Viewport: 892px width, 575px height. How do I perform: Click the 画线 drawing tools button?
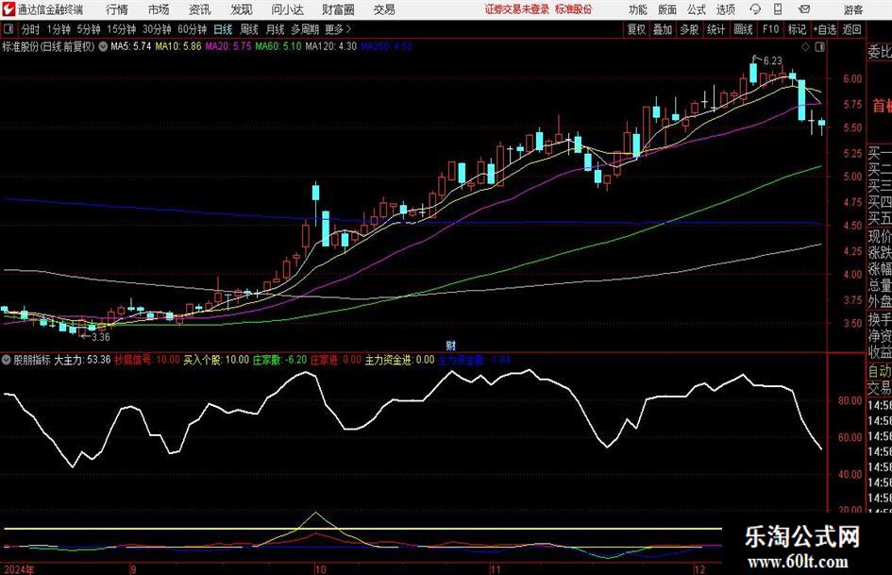pyautogui.click(x=743, y=29)
